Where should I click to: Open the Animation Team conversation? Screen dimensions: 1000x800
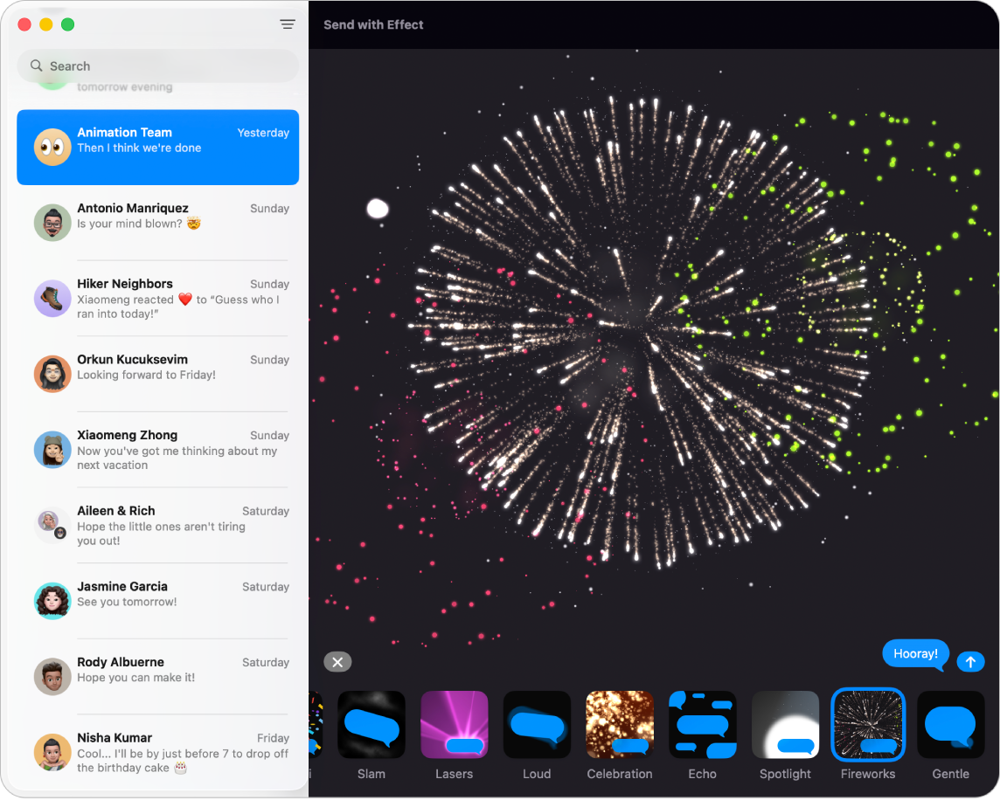157,148
